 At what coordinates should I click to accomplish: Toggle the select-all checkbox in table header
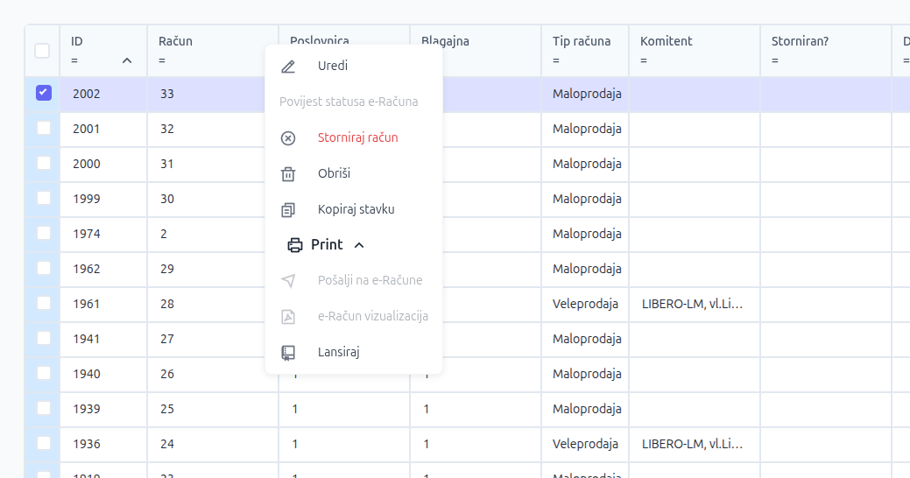pos(42,51)
